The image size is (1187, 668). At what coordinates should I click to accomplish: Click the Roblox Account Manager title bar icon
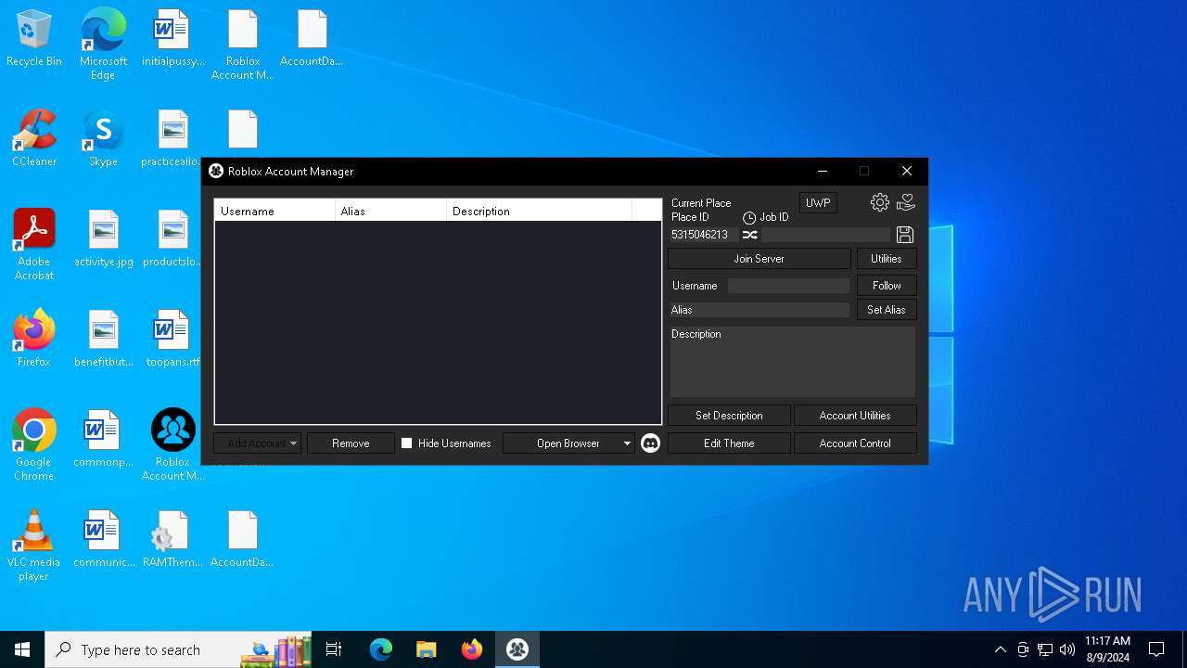click(216, 171)
